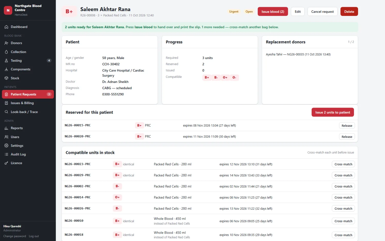Release reserved unit NG26-00020-PRC

click(347, 137)
